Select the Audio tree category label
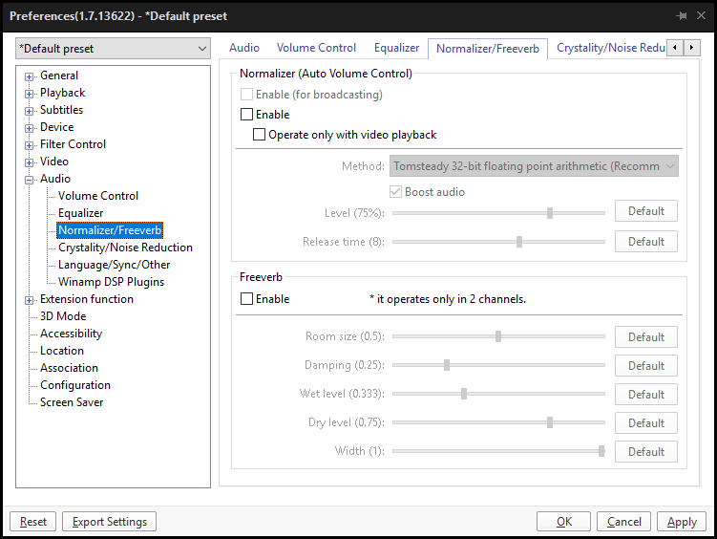 54,179
